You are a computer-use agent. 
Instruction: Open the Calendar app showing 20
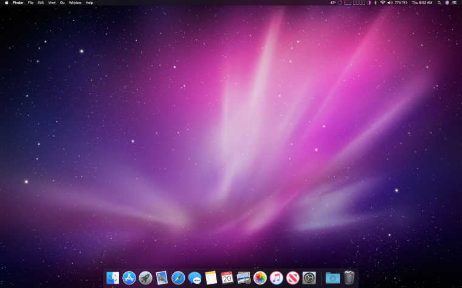coord(227,278)
